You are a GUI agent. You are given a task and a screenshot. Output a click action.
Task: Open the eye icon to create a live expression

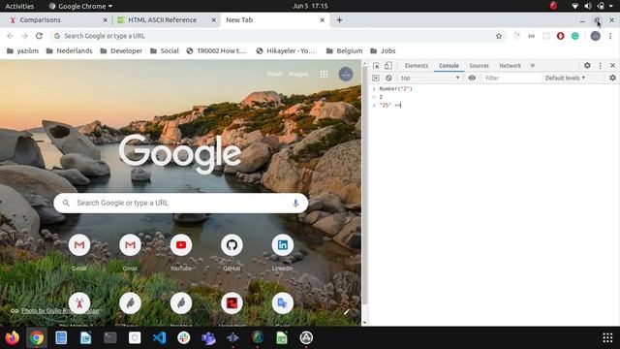click(472, 78)
